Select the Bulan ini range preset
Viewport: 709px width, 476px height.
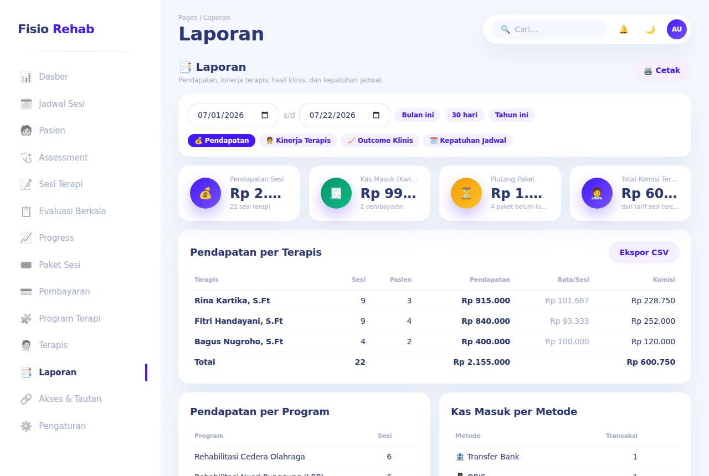(418, 115)
